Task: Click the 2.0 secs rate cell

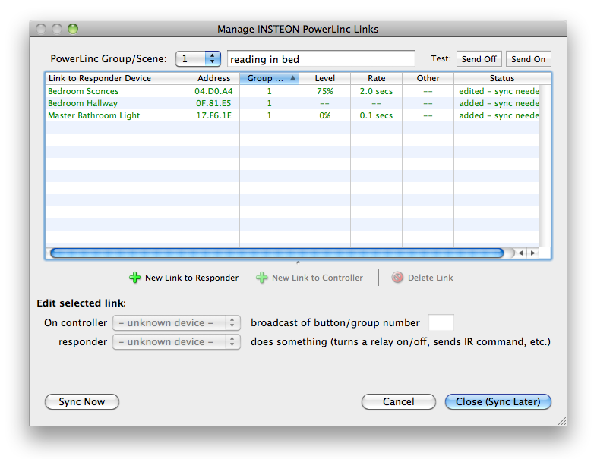Action: point(376,91)
